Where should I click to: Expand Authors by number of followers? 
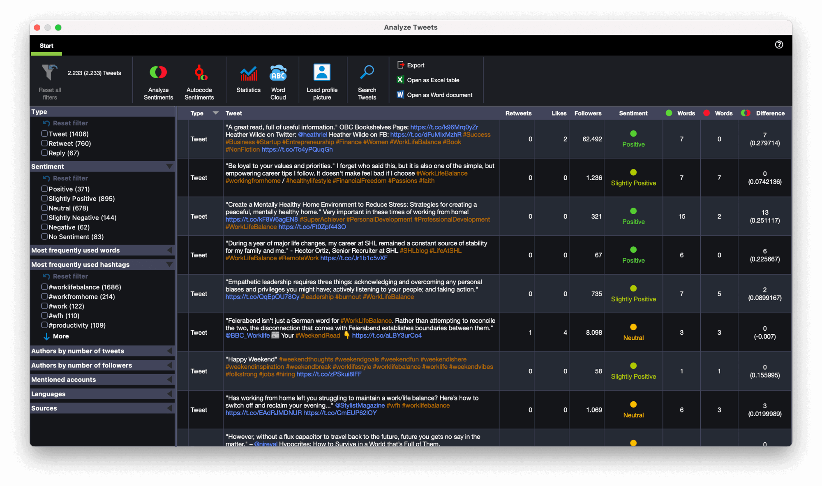click(x=169, y=365)
